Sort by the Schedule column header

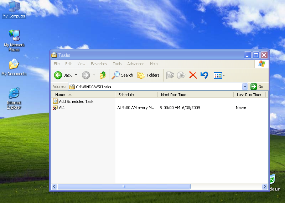(136, 95)
